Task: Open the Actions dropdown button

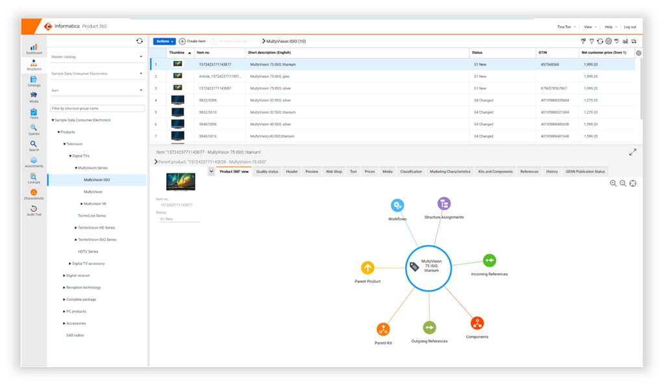Action: tap(164, 42)
